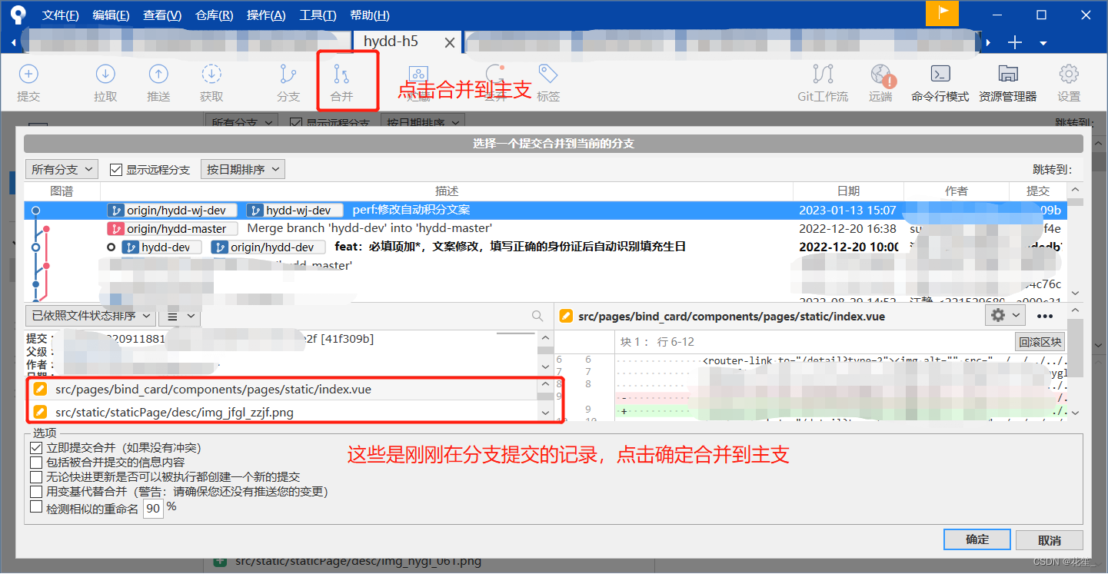Screen dimensions: 1108x574
Task: Open 文件(F) menu
Action: point(61,15)
